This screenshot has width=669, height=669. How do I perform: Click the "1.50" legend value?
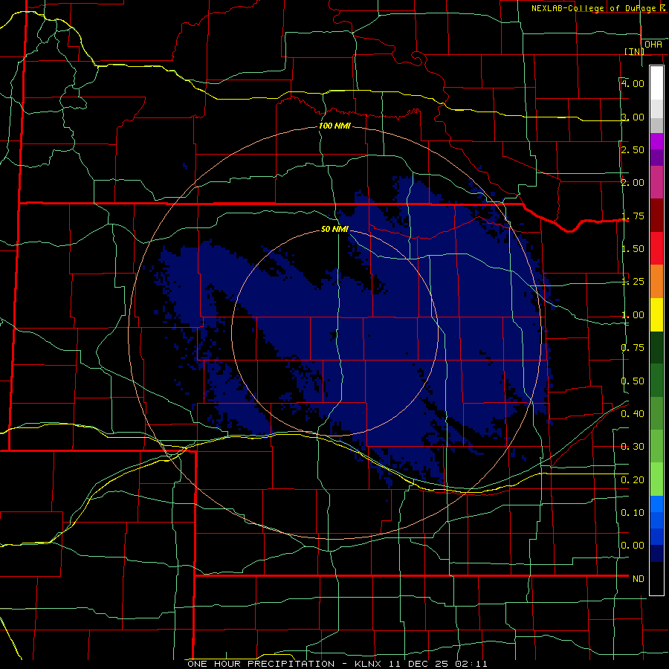pos(633,249)
